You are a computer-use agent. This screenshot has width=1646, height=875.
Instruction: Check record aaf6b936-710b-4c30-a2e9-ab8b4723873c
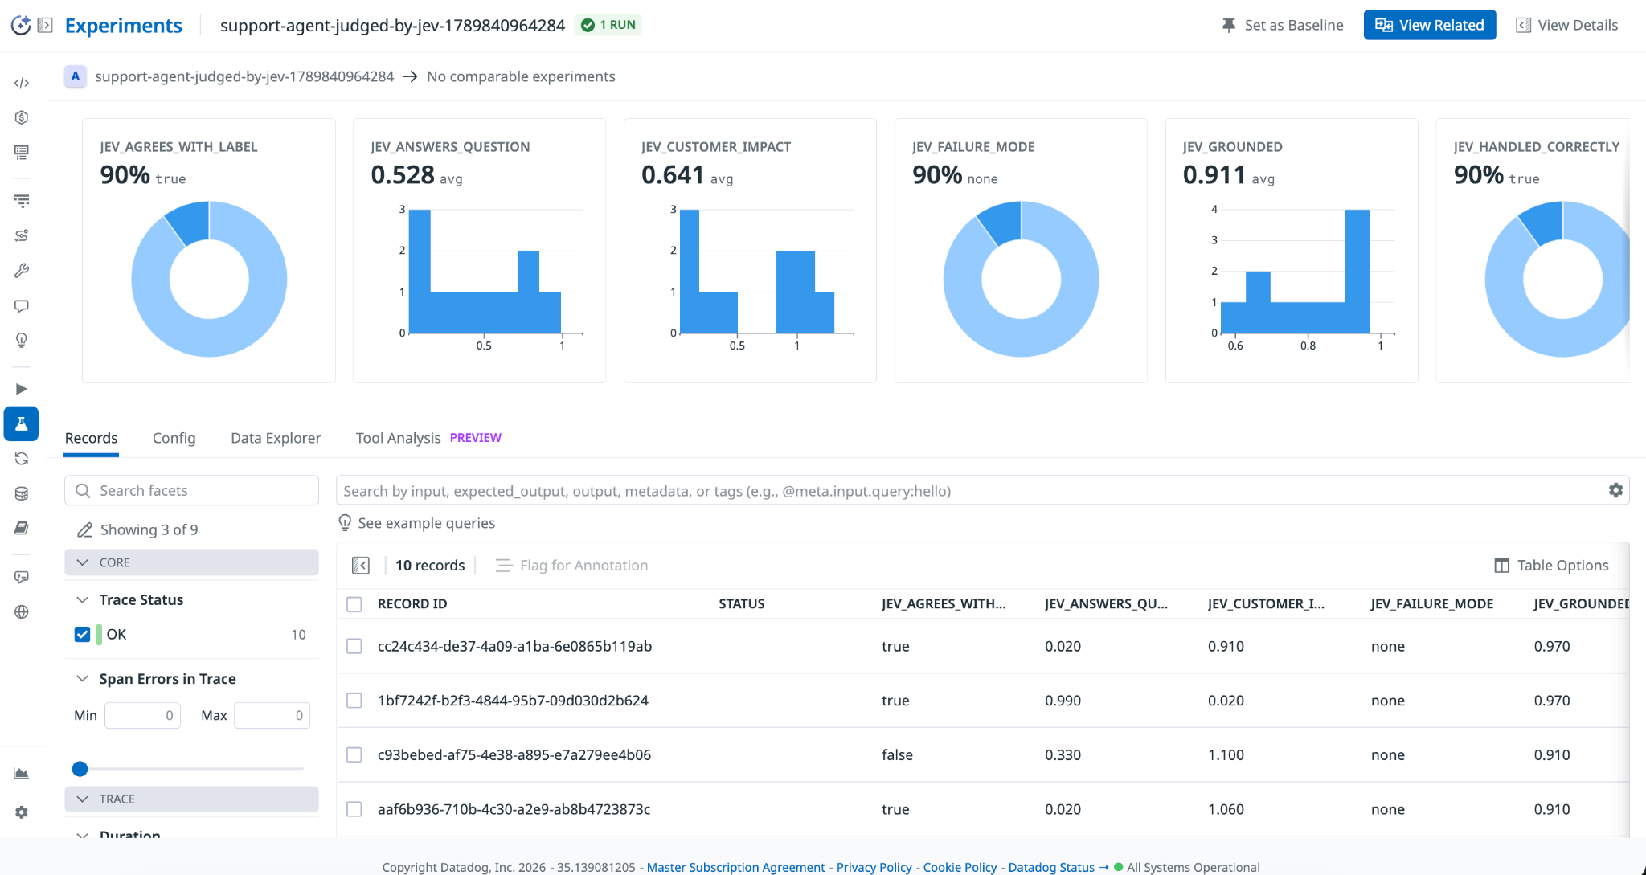354,809
